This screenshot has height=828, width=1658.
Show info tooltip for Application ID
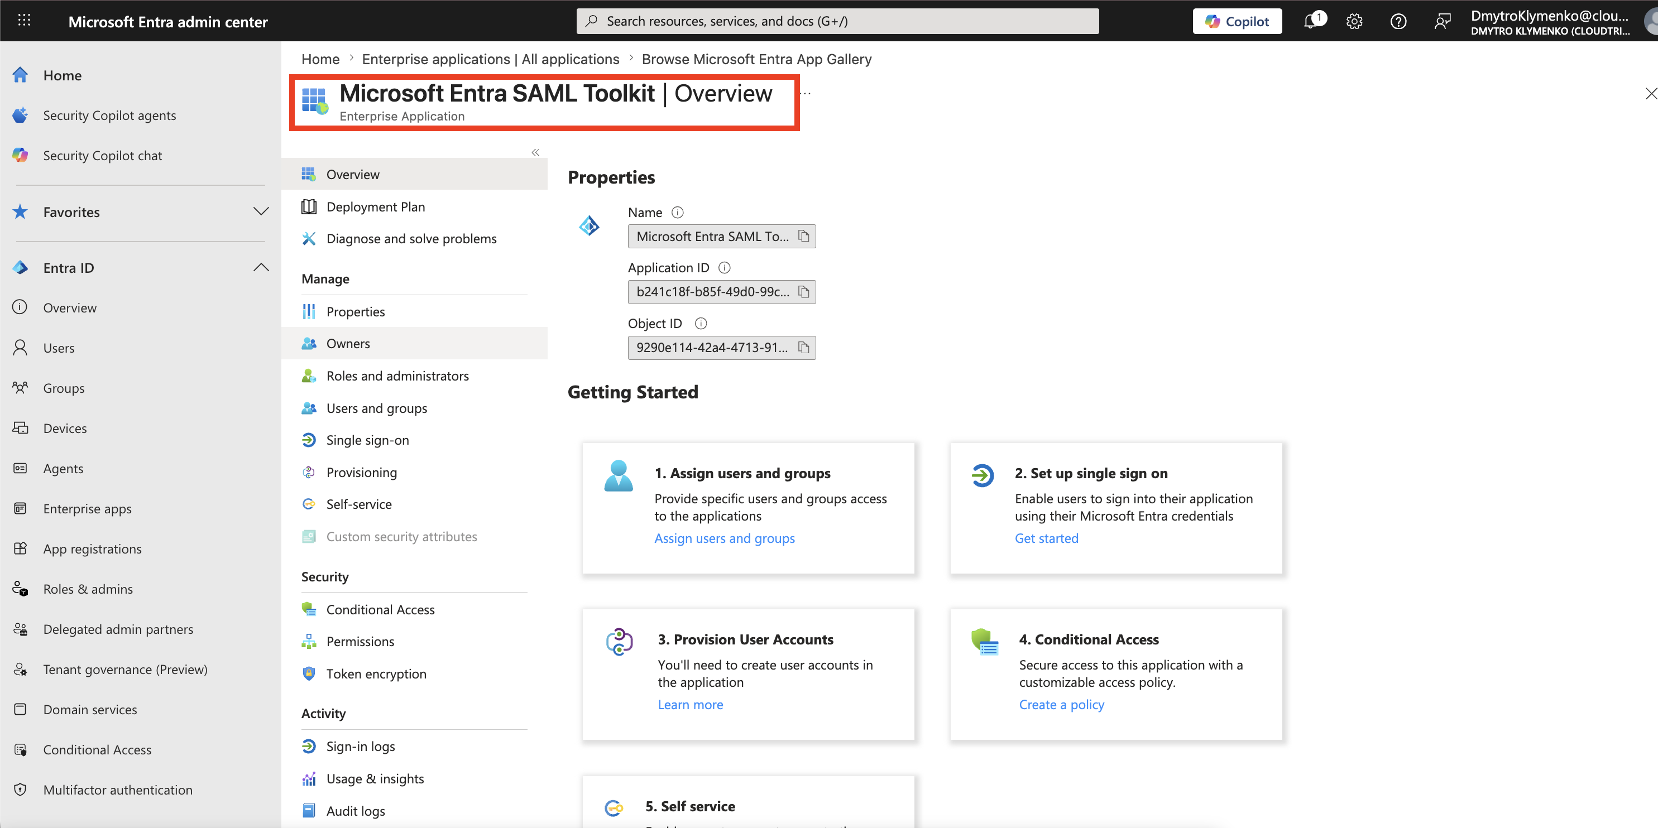[x=724, y=268]
